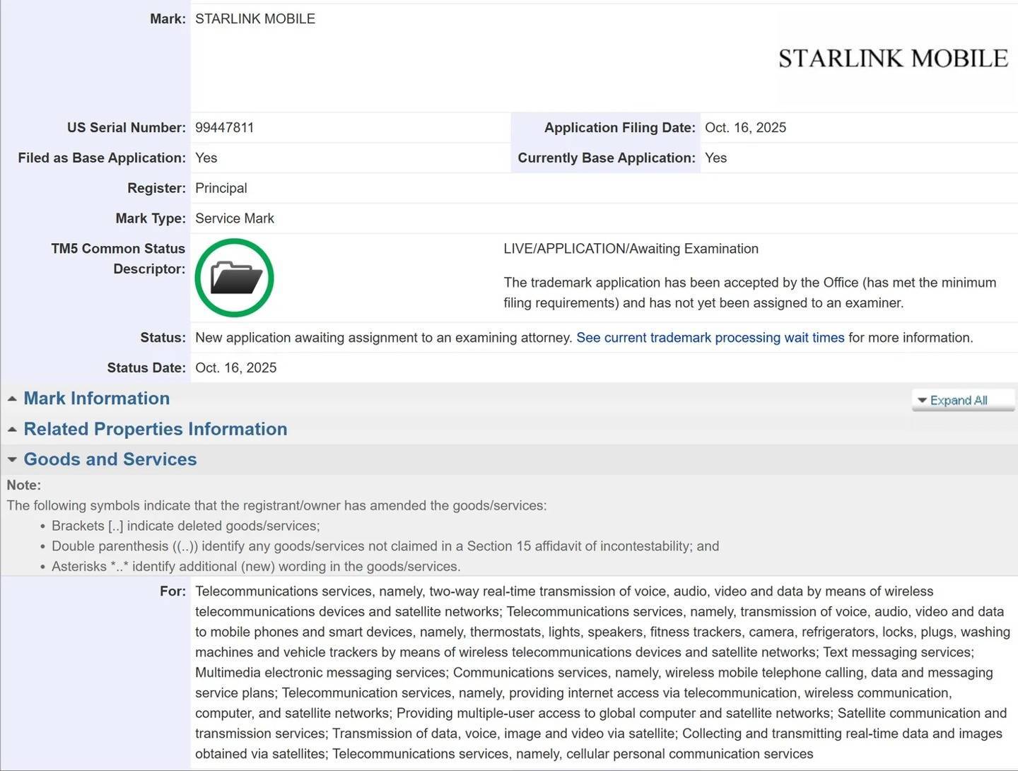Screen dimensions: 1018x771
Task: Click the Status Date value
Action: pyautogui.click(x=235, y=368)
